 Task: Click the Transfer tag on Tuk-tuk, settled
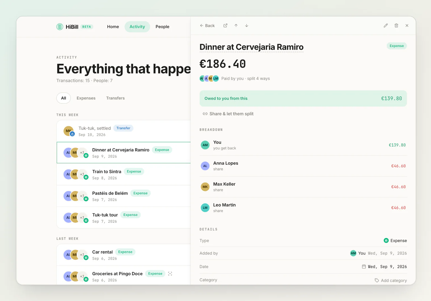coord(123,128)
